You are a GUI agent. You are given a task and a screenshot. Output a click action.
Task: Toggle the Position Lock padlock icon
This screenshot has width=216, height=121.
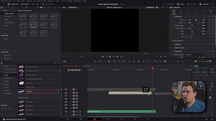[138, 61]
